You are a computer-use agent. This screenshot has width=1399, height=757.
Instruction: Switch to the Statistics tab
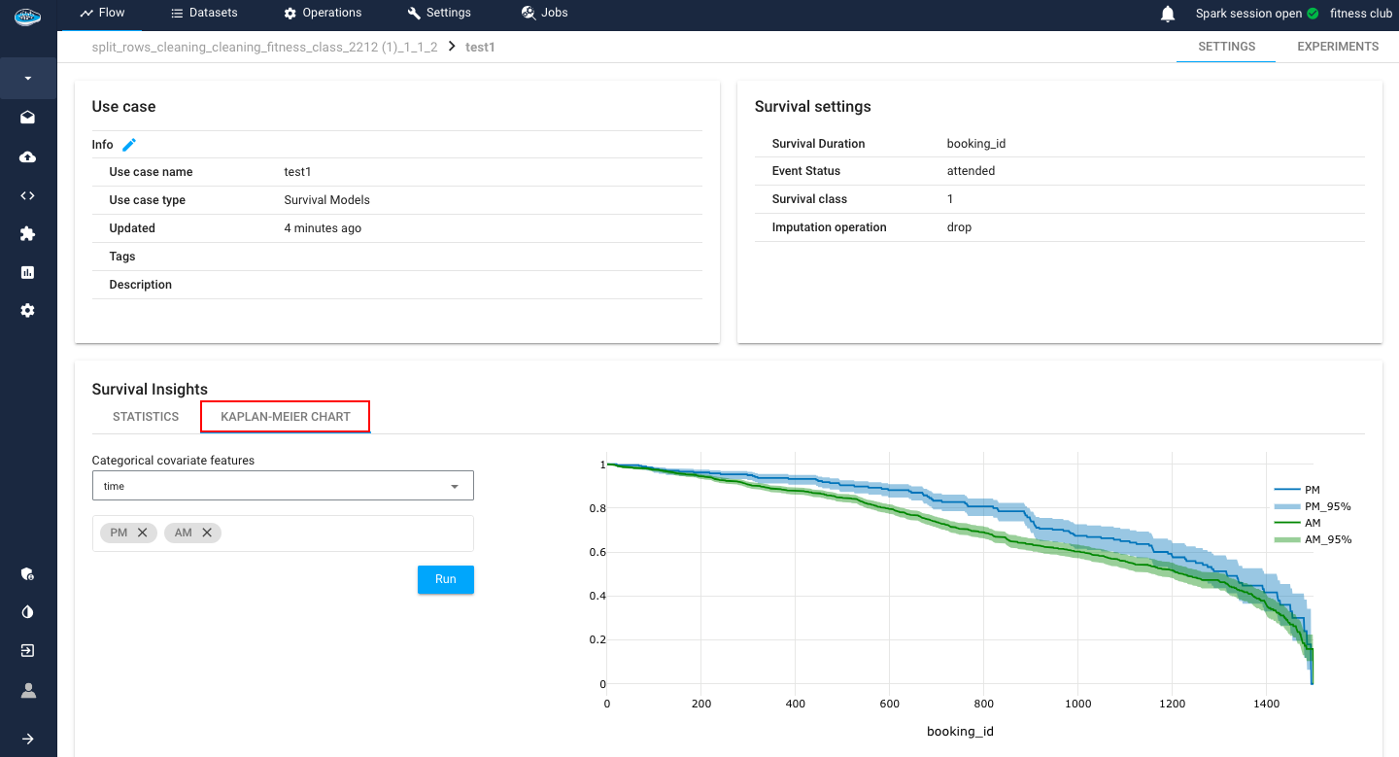click(x=146, y=417)
